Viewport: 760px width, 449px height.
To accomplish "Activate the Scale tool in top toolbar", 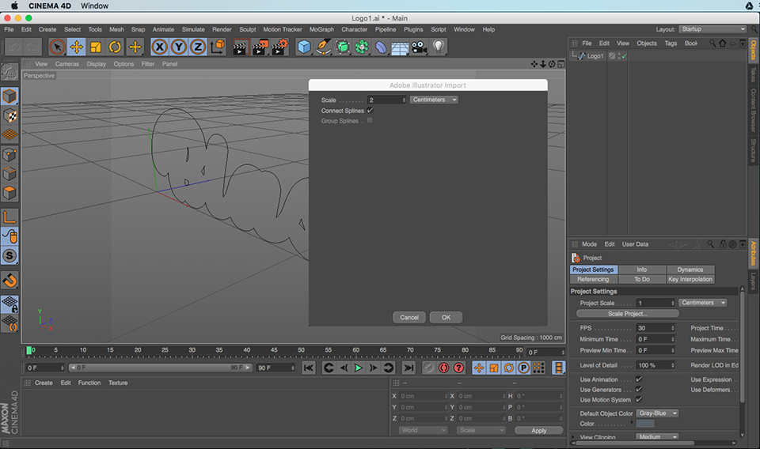I will coord(96,47).
